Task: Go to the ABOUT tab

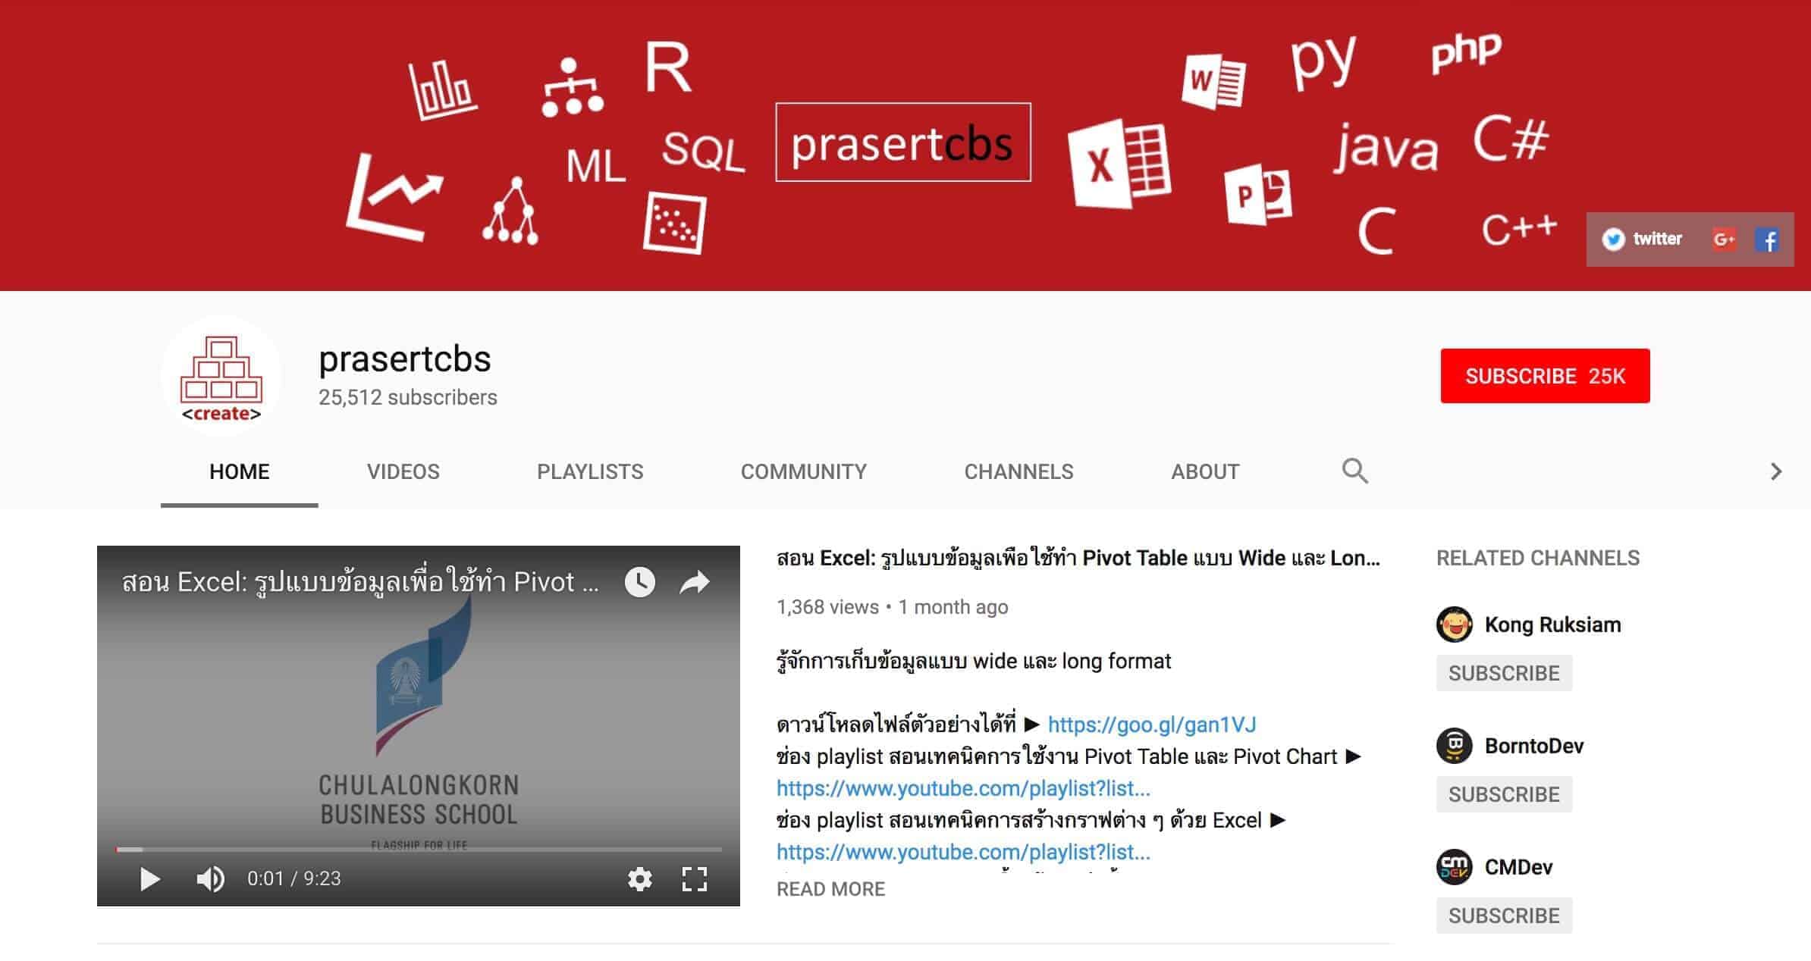Action: pos(1204,471)
